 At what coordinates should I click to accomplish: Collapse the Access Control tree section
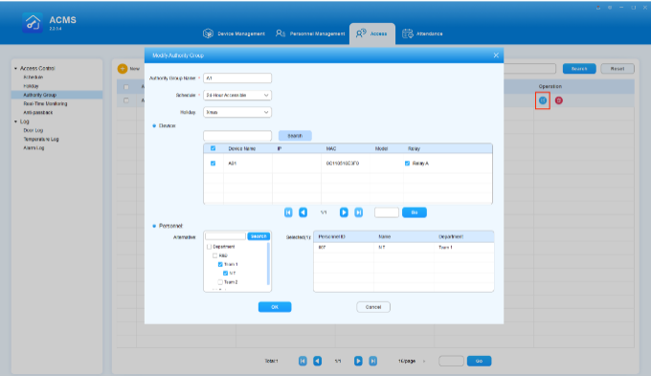point(15,69)
